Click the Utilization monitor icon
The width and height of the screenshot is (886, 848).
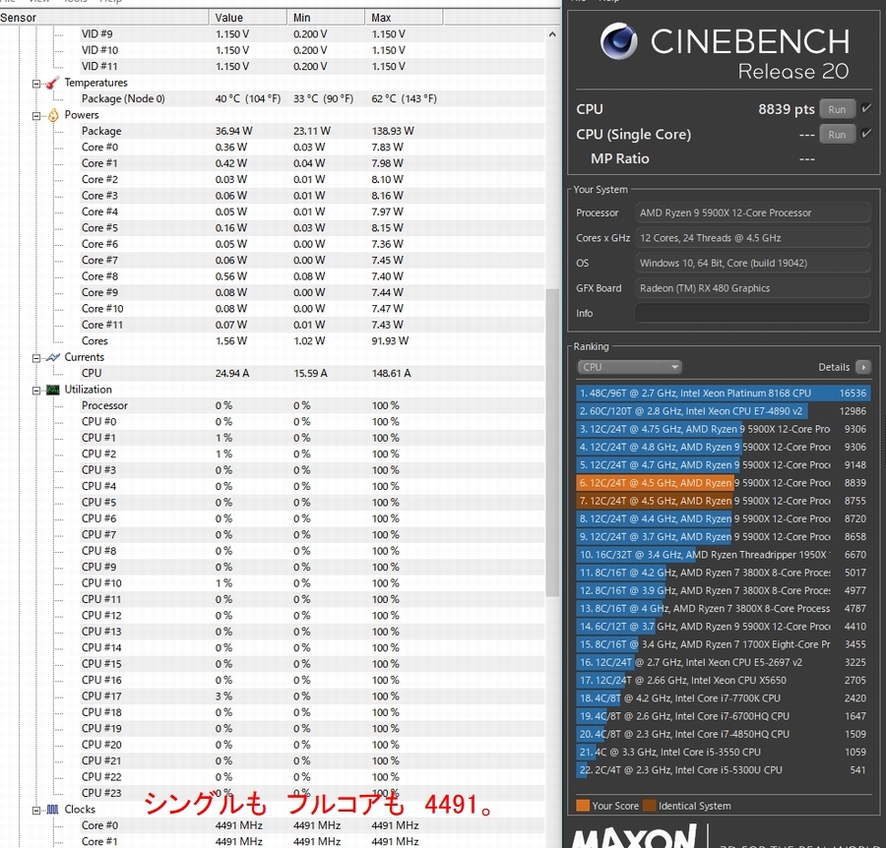(53, 390)
